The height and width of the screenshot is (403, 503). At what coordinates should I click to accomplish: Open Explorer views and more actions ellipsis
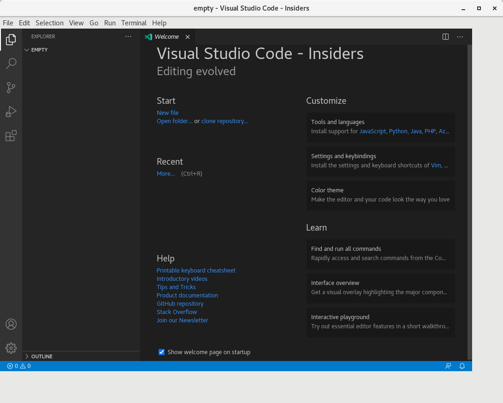coord(128,36)
